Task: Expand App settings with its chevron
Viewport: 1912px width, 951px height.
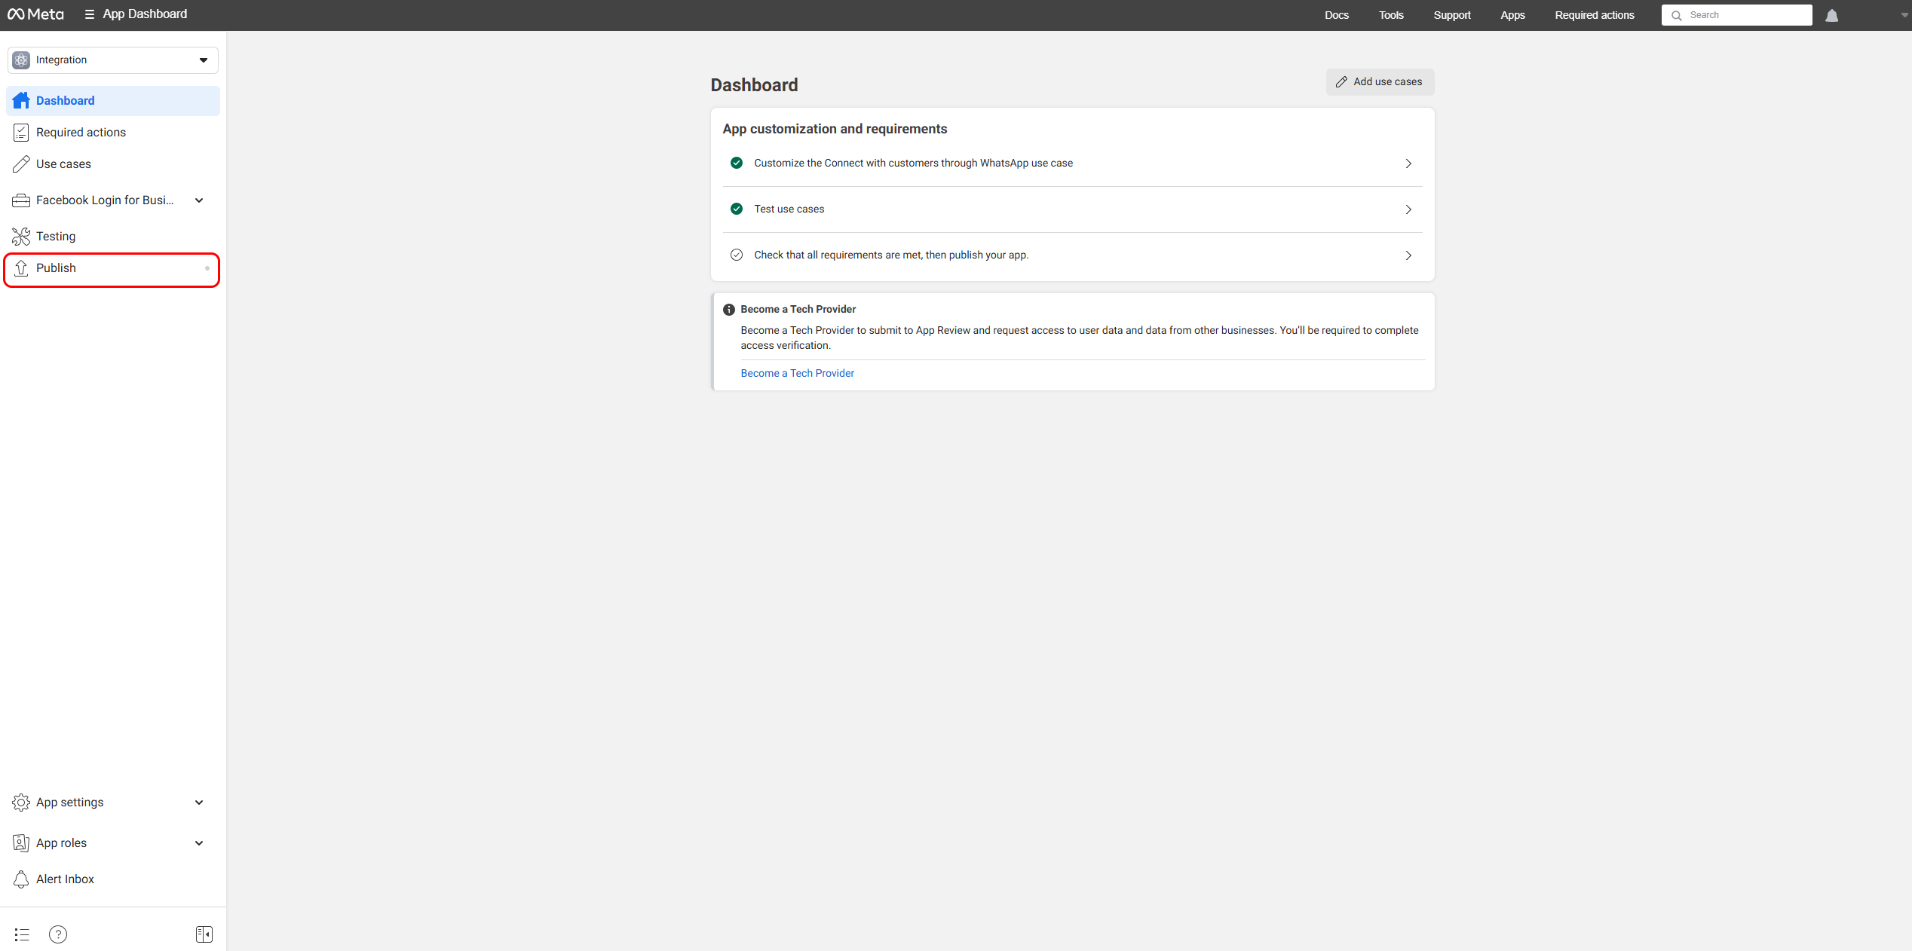Action: click(x=199, y=803)
